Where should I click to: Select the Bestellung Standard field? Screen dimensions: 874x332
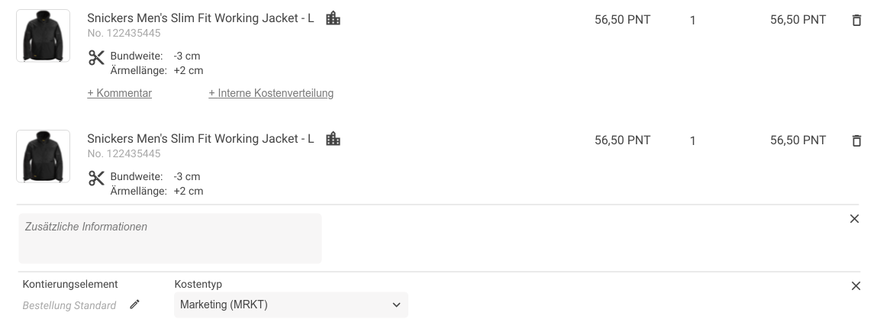tap(69, 305)
